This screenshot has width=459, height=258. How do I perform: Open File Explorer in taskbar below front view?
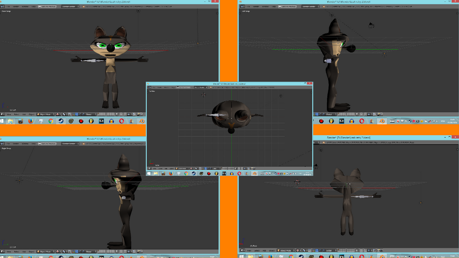(x=10, y=121)
